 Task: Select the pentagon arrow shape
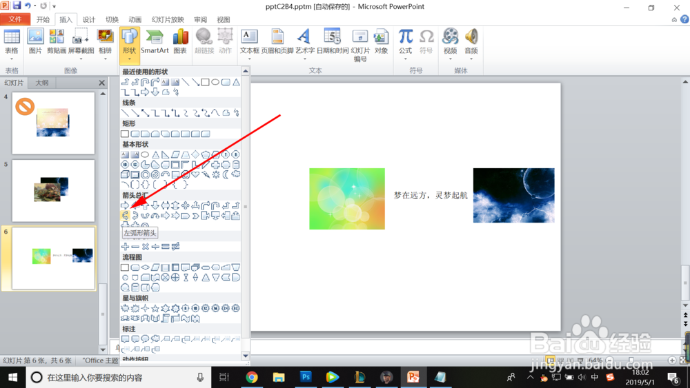(185, 215)
